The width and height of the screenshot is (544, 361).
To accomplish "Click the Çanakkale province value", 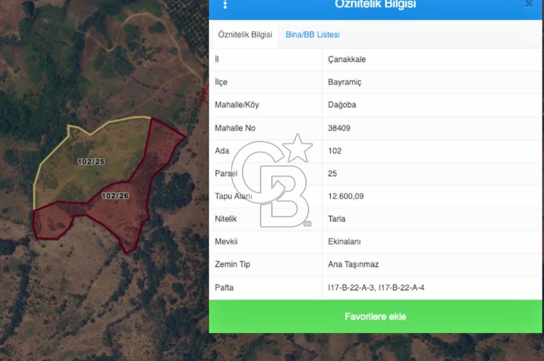I will [347, 59].
